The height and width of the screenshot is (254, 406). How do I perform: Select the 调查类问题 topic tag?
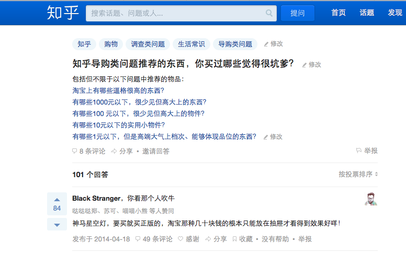(x=148, y=44)
